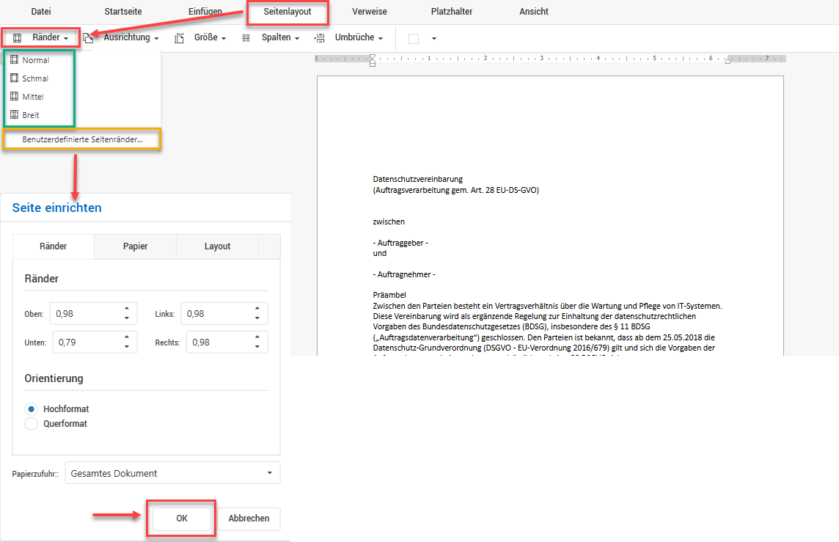The image size is (839, 542).
Task: Click the Umbrüche breaks icon
Action: [320, 38]
